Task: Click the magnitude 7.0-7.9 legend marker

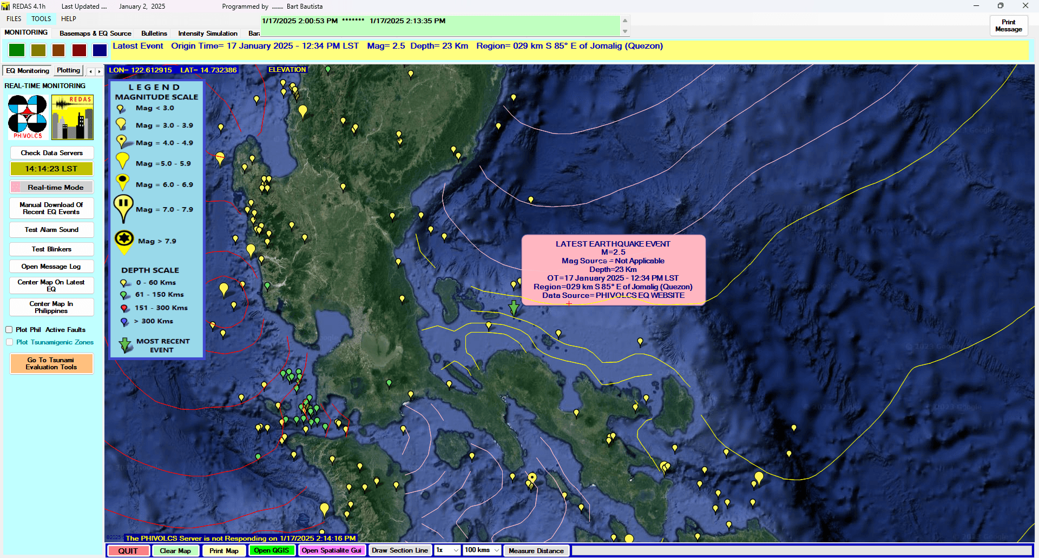Action: pos(123,208)
